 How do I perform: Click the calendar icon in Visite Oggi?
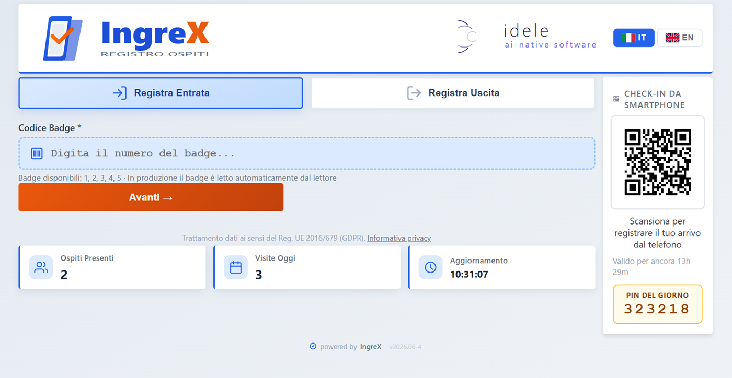pos(236,267)
